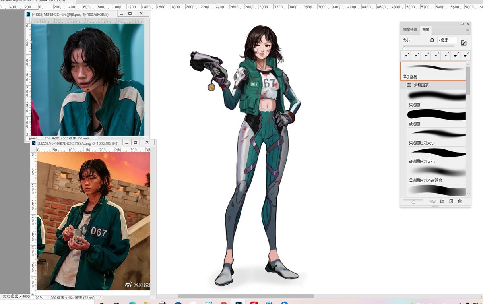Click Photoshop icon in ENSC png window
Viewport: 483px width, 304px height.
tap(28, 13)
